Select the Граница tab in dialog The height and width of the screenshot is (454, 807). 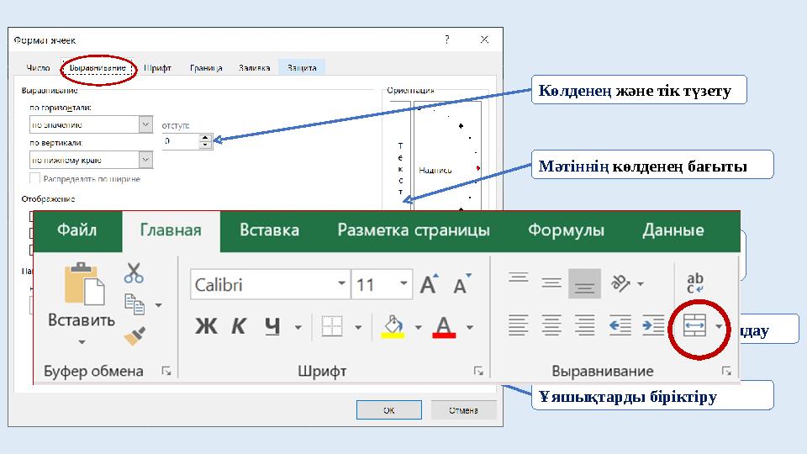pyautogui.click(x=206, y=68)
